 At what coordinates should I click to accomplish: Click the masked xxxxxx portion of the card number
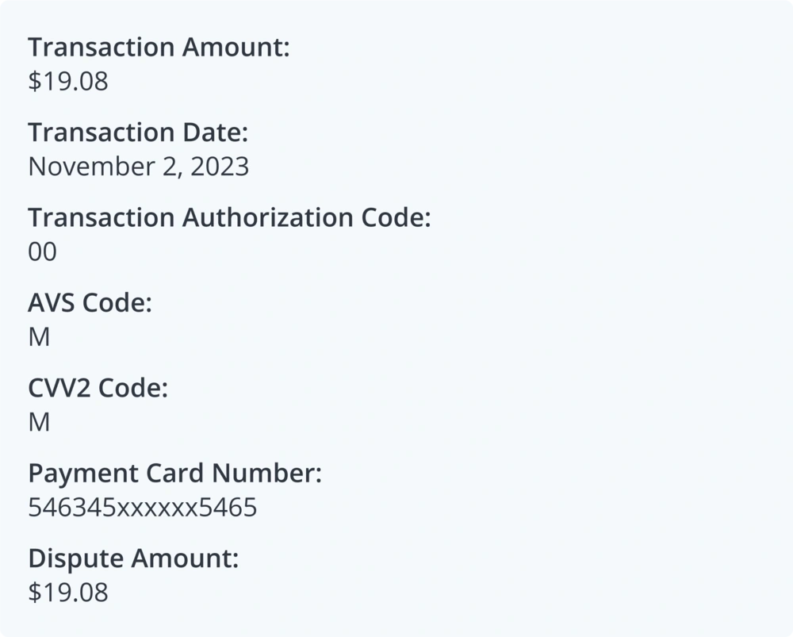pyautogui.click(x=157, y=508)
